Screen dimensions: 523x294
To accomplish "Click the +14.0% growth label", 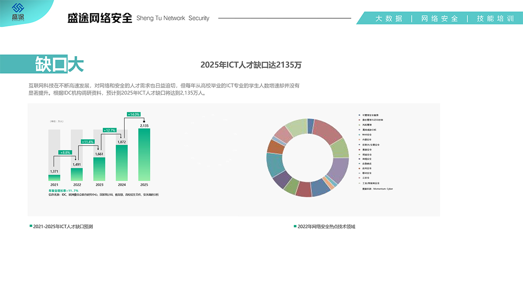I will [133, 114].
